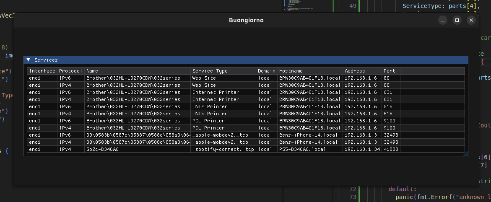
Task: Click Internet Printer in the IPv4 row
Action: pos(216,99)
